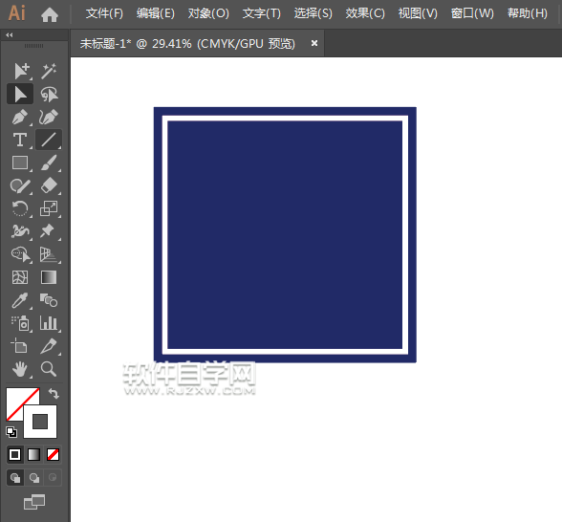Open the change screen mode menu
This screenshot has height=522, width=562.
tap(34, 502)
